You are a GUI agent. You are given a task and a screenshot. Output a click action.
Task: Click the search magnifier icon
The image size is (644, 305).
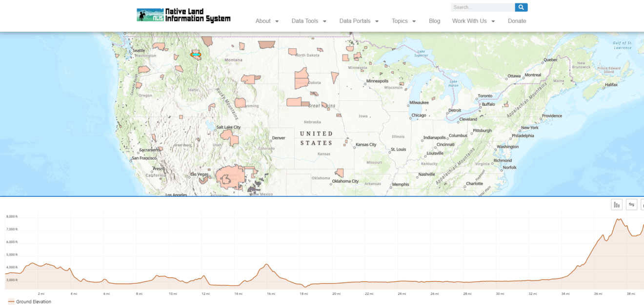520,7
